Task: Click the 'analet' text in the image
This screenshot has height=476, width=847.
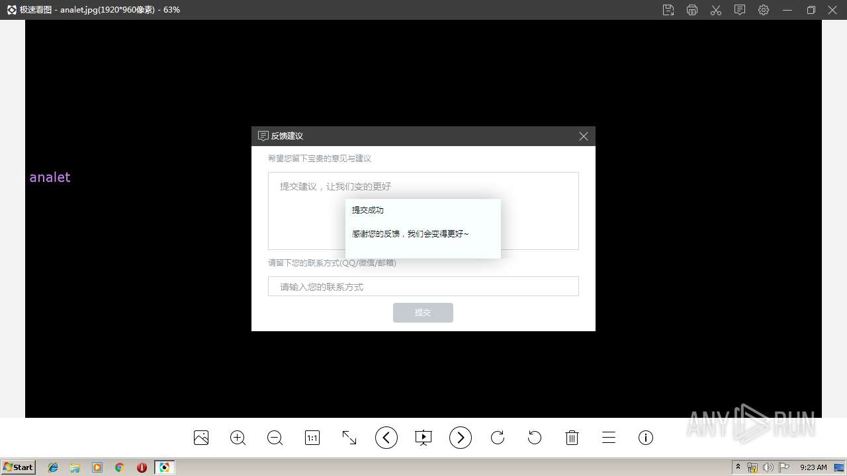Action: tap(50, 177)
